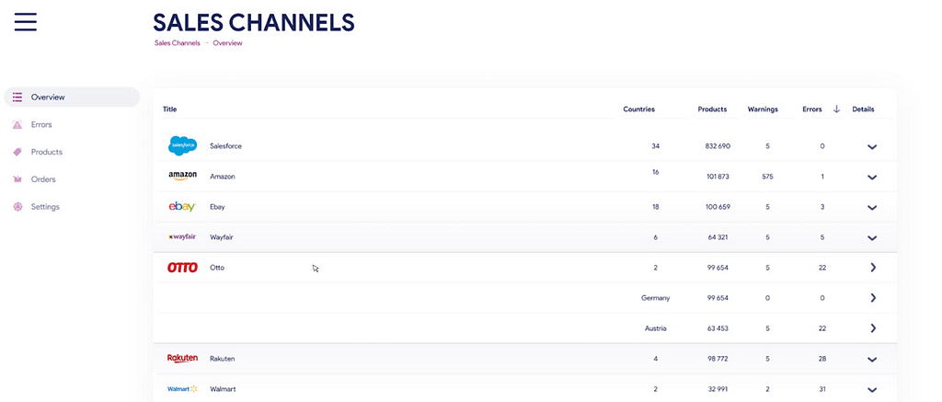Open Settings in the sidebar

[45, 207]
